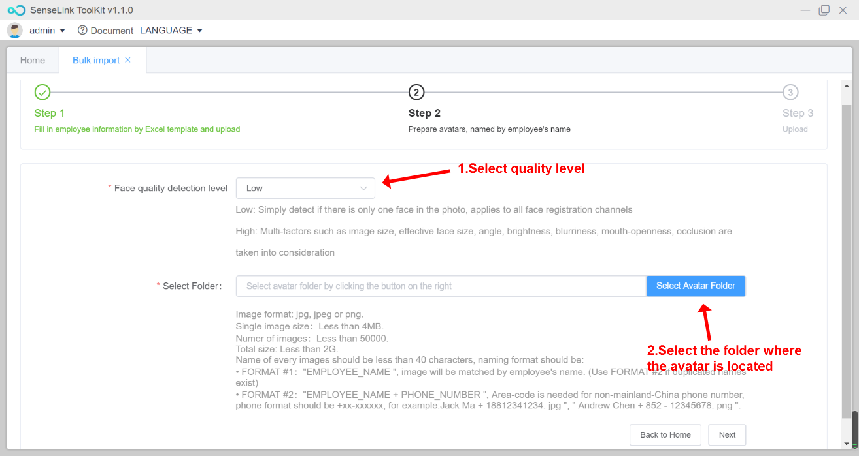
Task: Click the Next button
Action: [727, 435]
